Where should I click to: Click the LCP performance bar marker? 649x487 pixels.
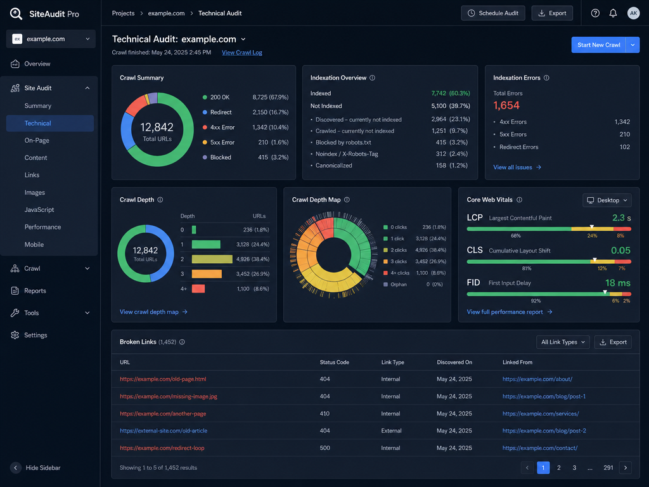(592, 227)
